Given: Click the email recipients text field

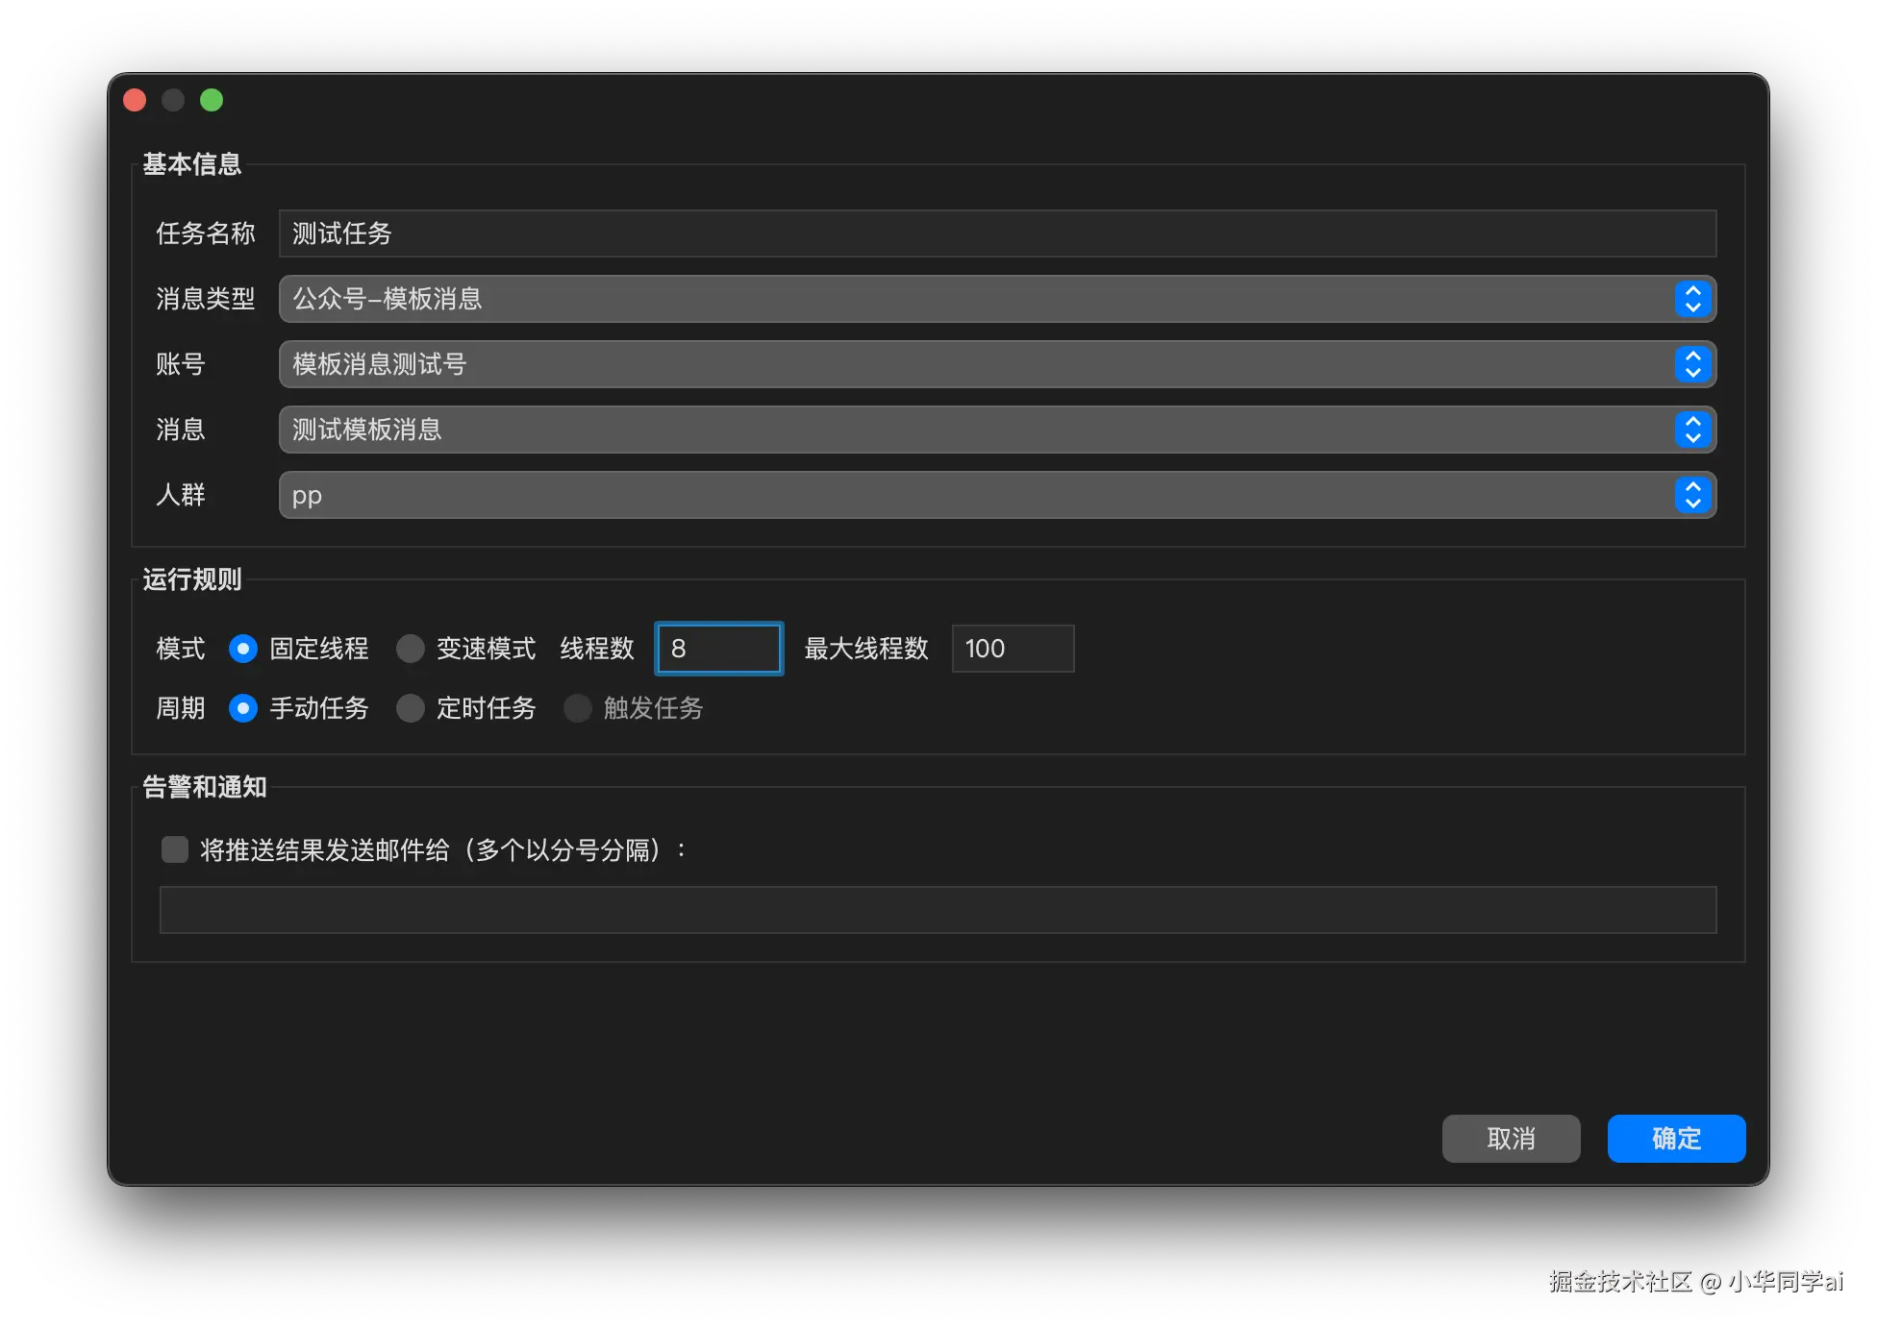Looking at the screenshot, I should pos(938,910).
